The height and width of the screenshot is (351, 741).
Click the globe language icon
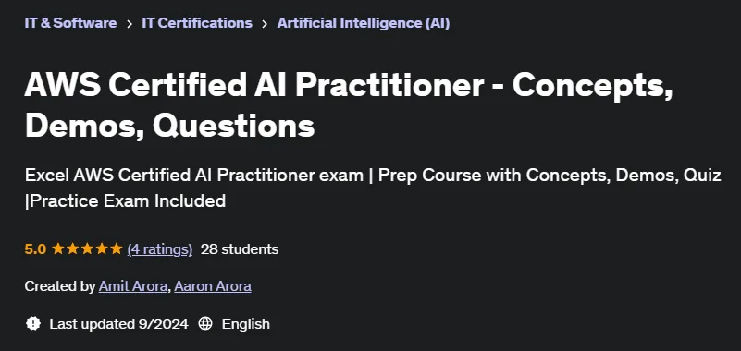click(205, 323)
